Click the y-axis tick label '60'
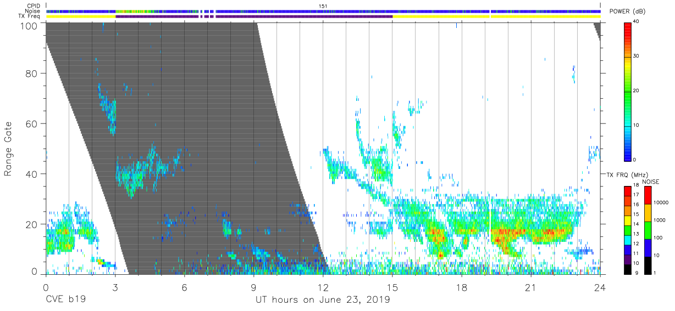 pos(31,123)
